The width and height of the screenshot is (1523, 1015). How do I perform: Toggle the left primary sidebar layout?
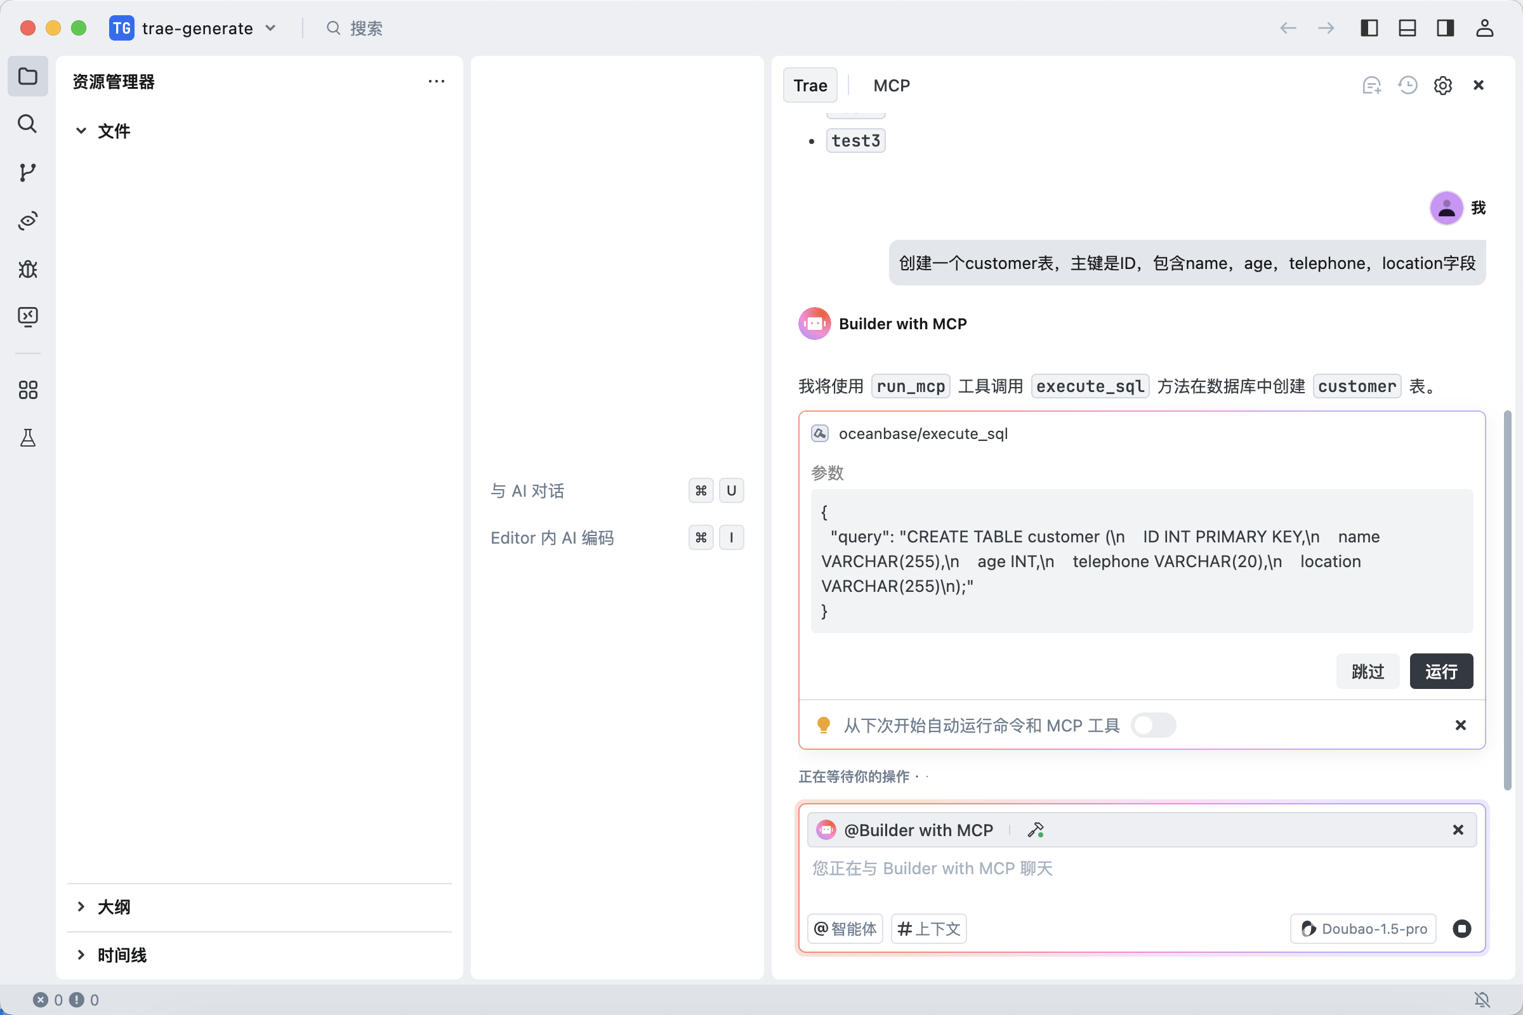pyautogui.click(x=1369, y=28)
